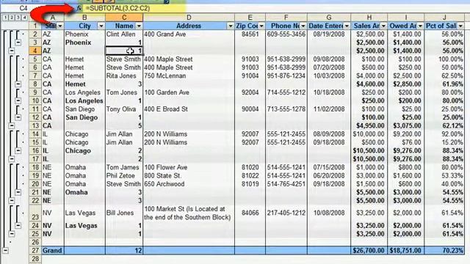Select row 27 header
The height and width of the screenshot is (264, 470).
click(35, 250)
